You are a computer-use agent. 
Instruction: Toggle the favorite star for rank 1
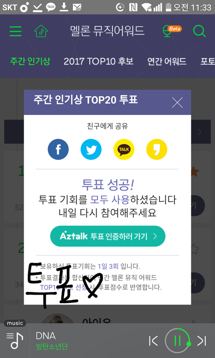194,172
